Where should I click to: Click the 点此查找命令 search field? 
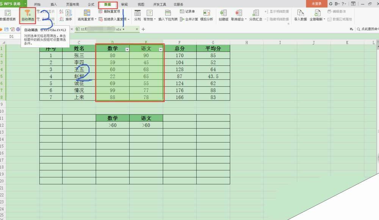(367, 29)
